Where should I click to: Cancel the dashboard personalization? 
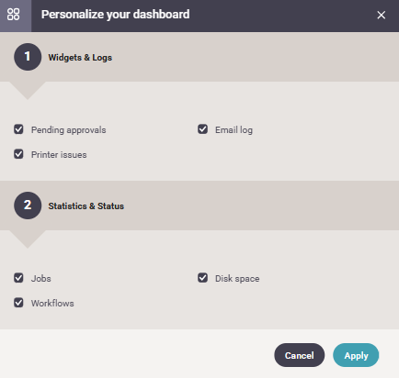pos(300,355)
